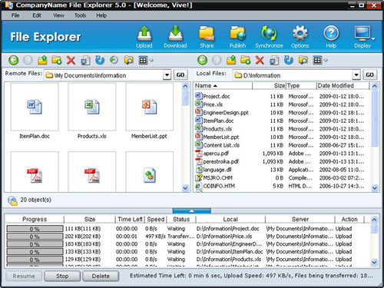Start Synchronize from the top toolbar
The width and height of the screenshot is (384, 288).
pos(269,37)
